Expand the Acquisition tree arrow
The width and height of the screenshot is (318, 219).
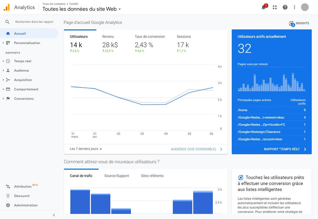pyautogui.click(x=3, y=80)
